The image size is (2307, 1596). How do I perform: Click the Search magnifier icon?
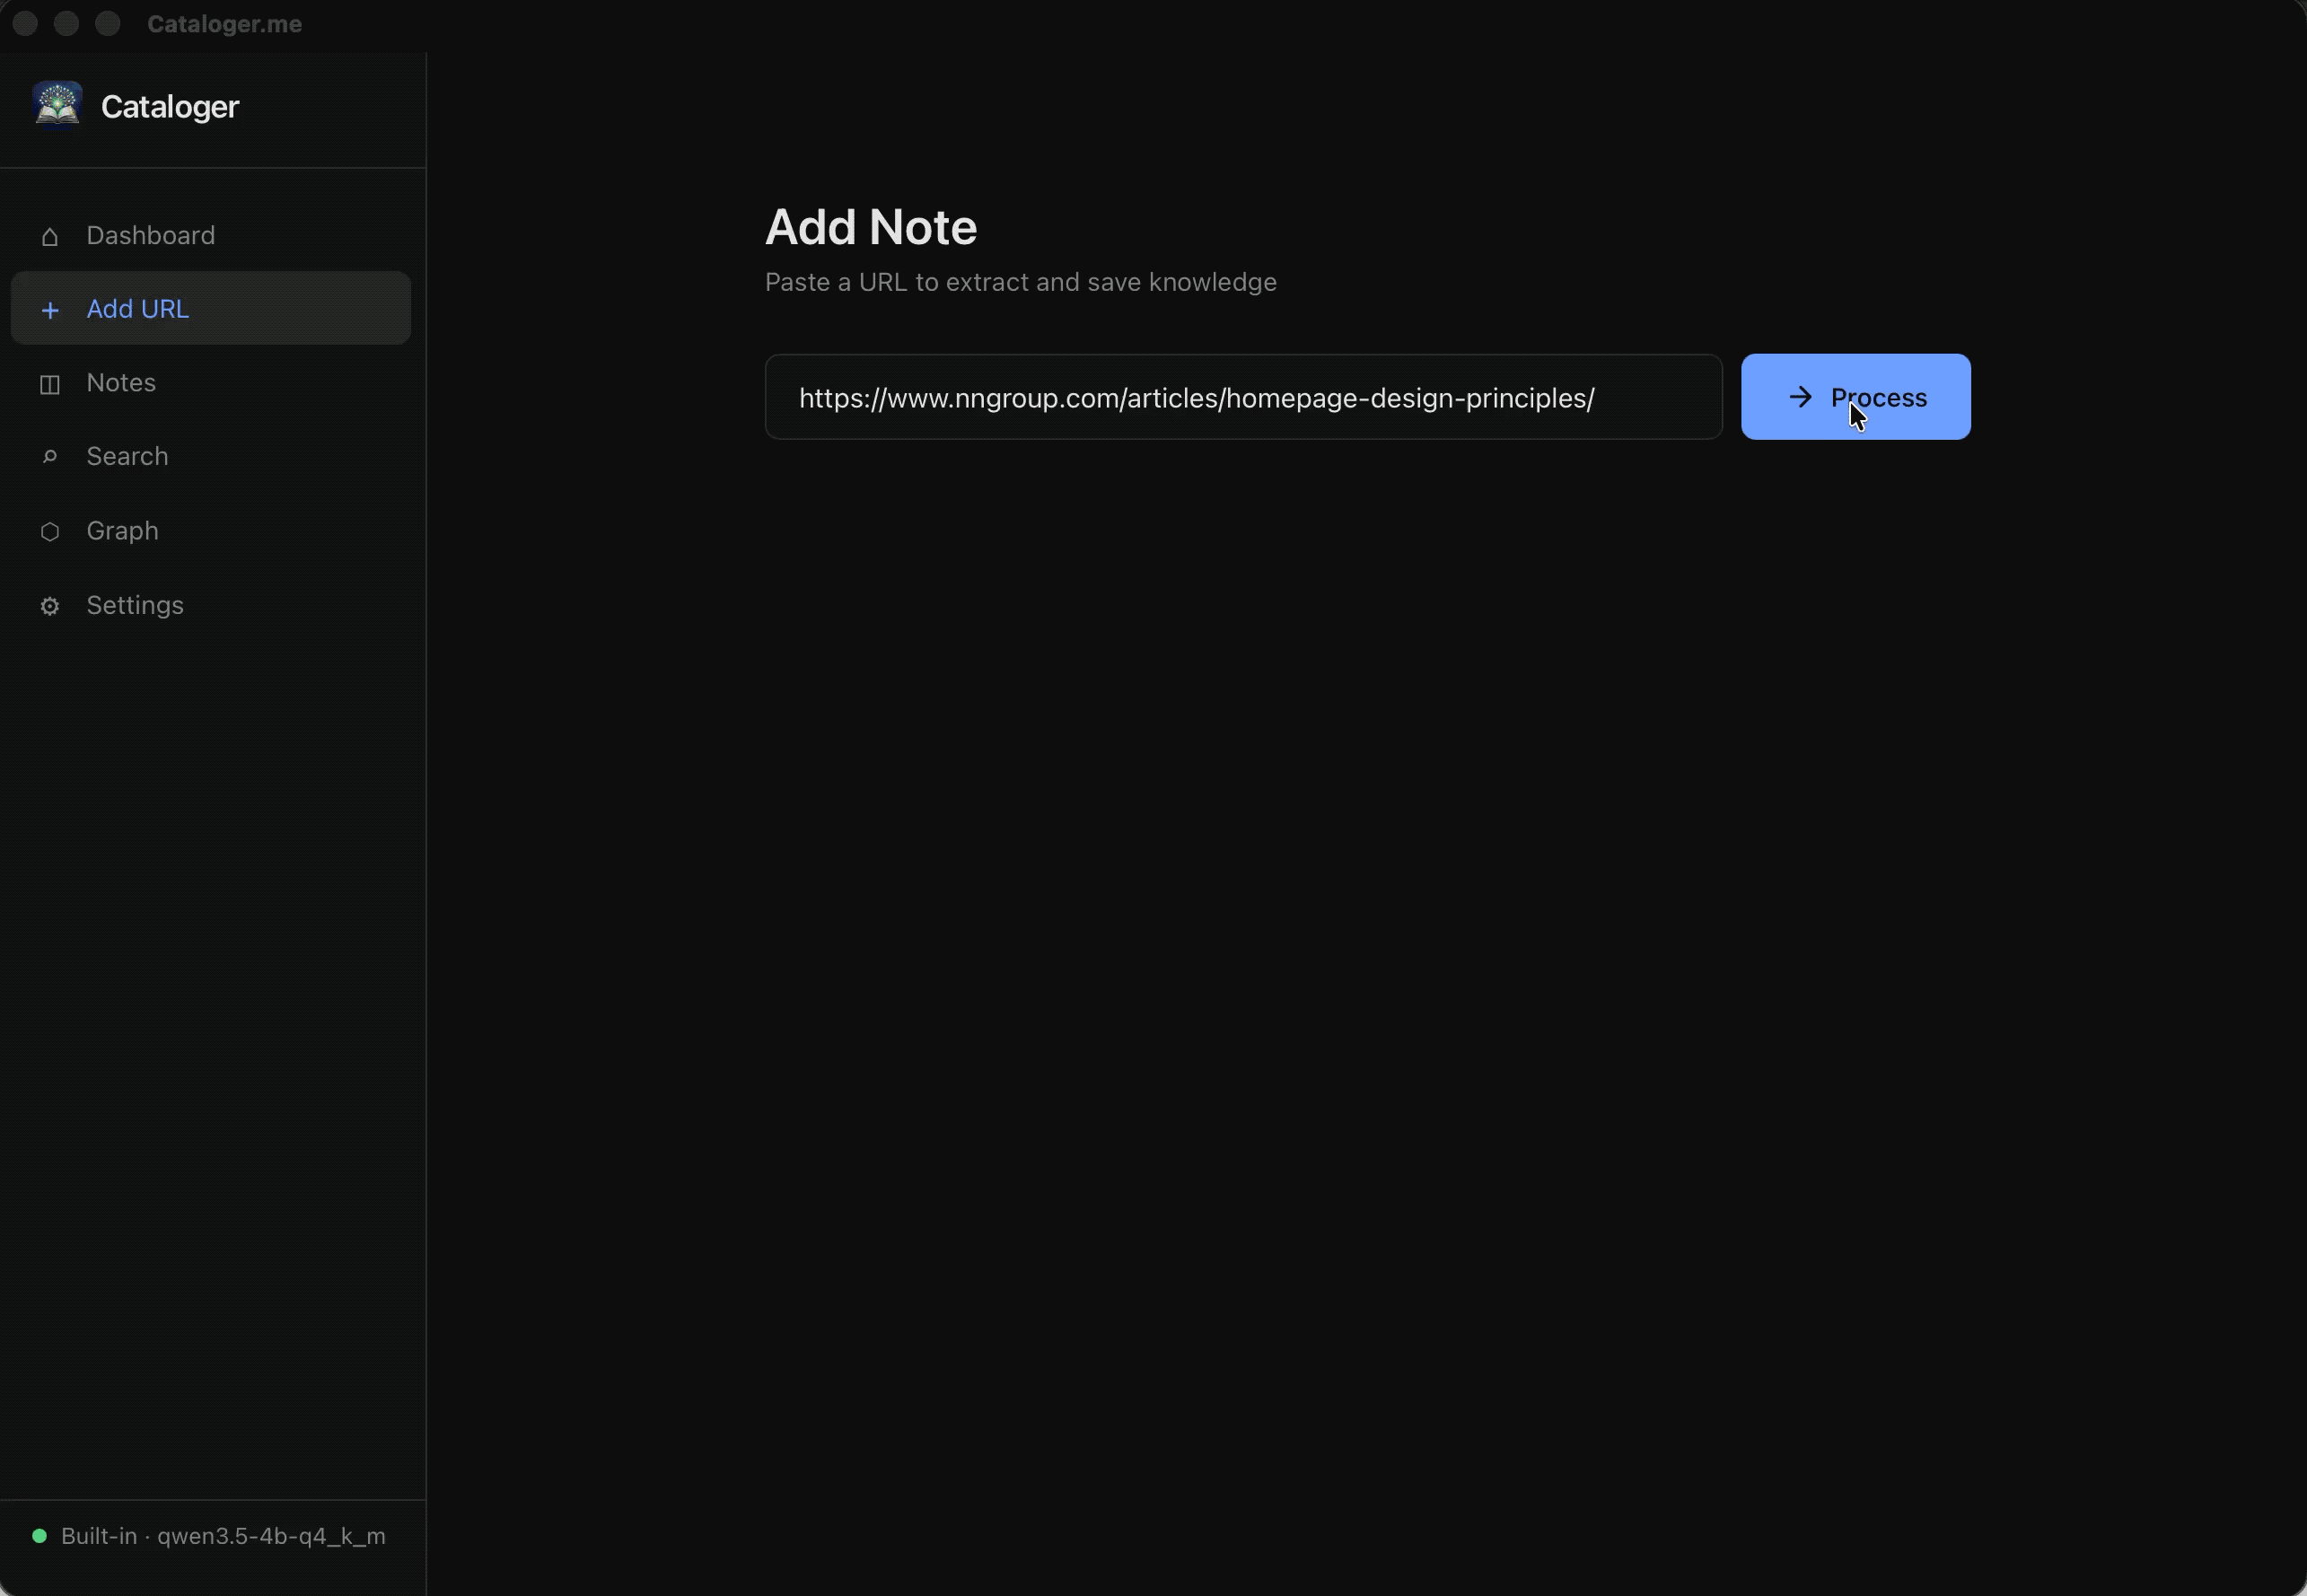click(50, 457)
